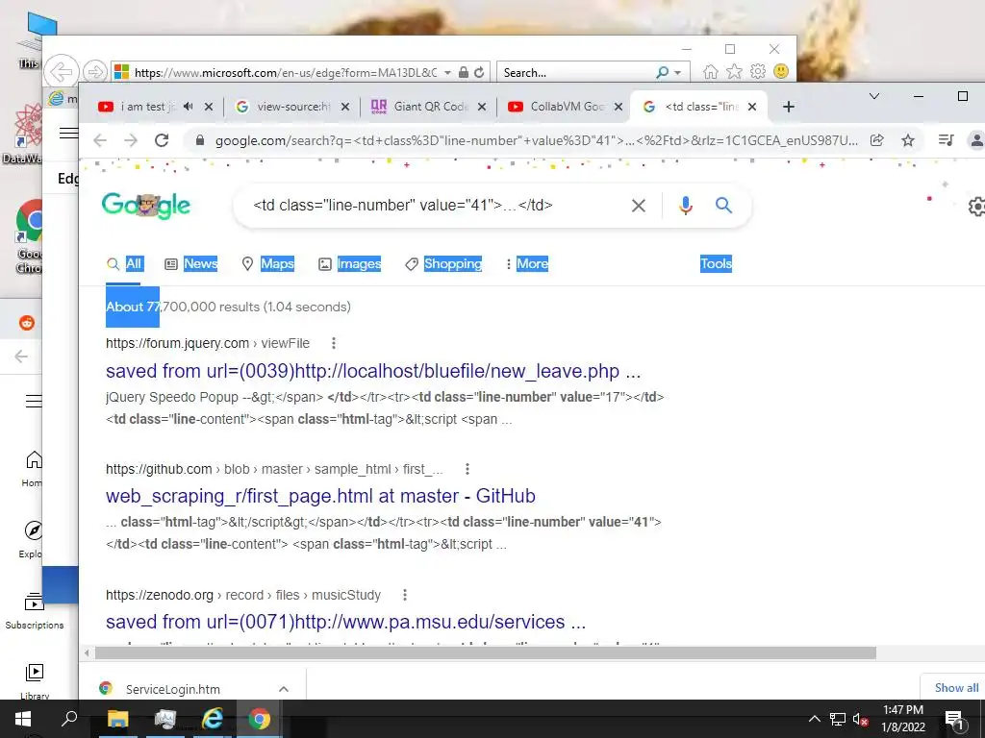This screenshot has height=738, width=985.
Task: Click Chrome forward navigation arrow
Action: pyautogui.click(x=131, y=140)
